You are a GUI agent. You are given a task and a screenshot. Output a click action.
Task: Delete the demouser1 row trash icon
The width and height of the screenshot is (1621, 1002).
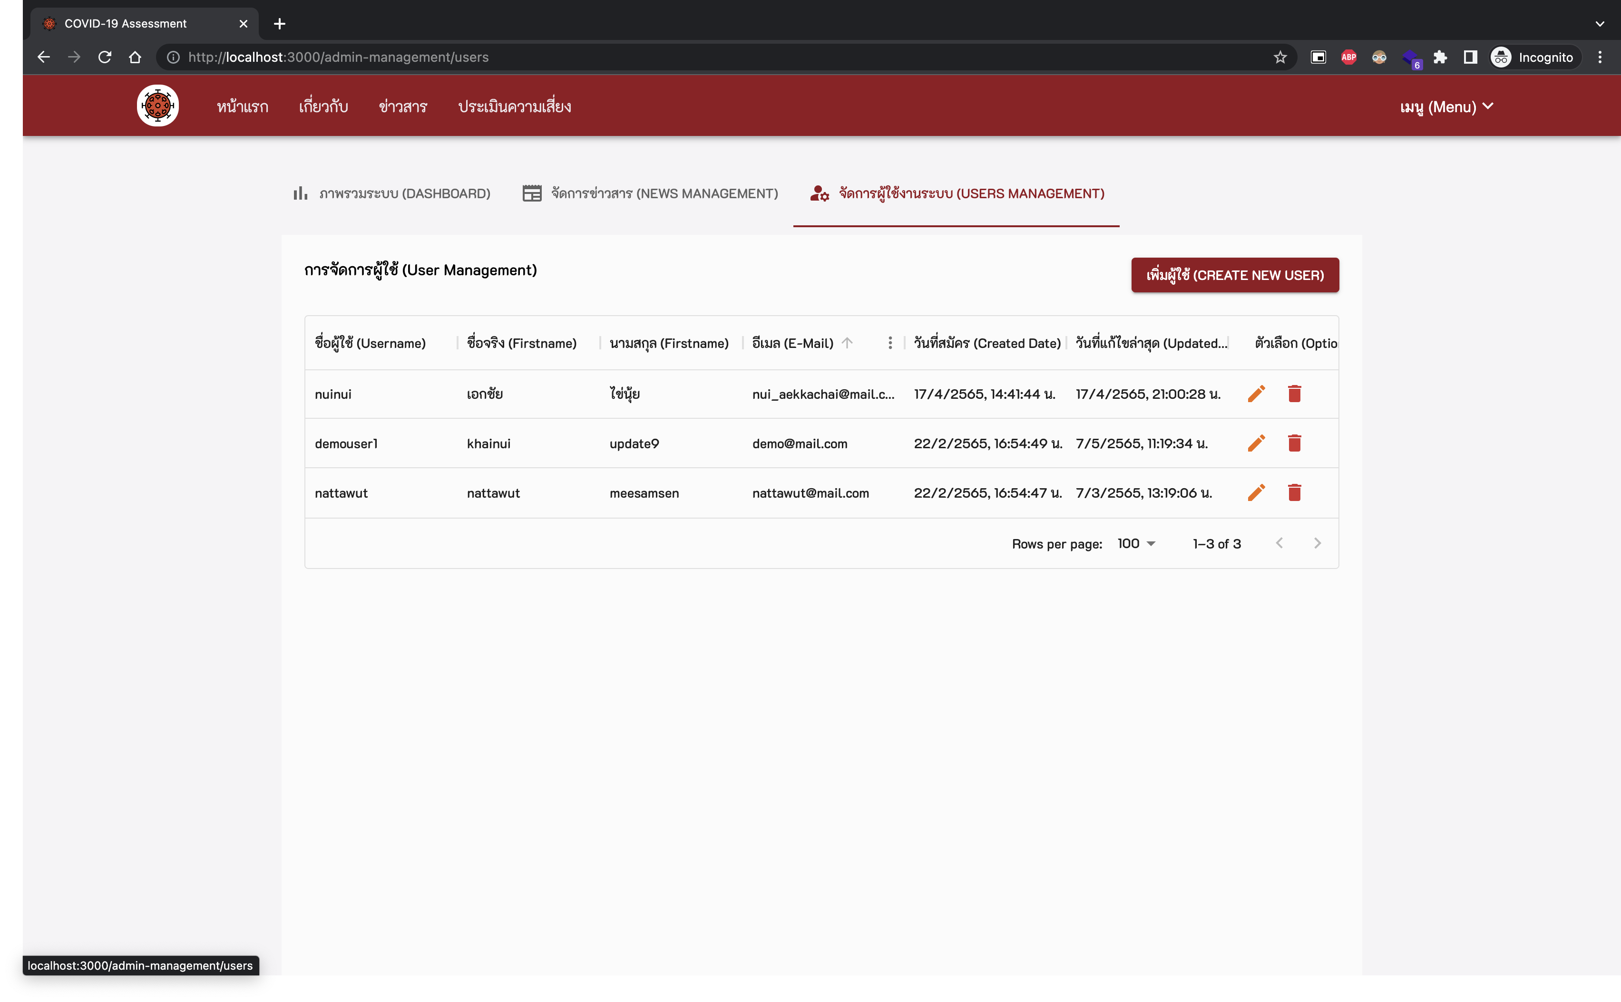[x=1294, y=443]
